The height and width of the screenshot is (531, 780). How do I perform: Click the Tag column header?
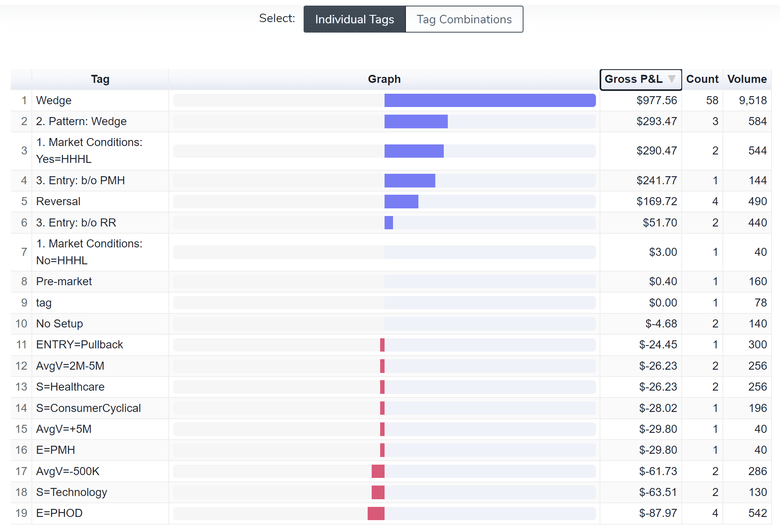[100, 79]
